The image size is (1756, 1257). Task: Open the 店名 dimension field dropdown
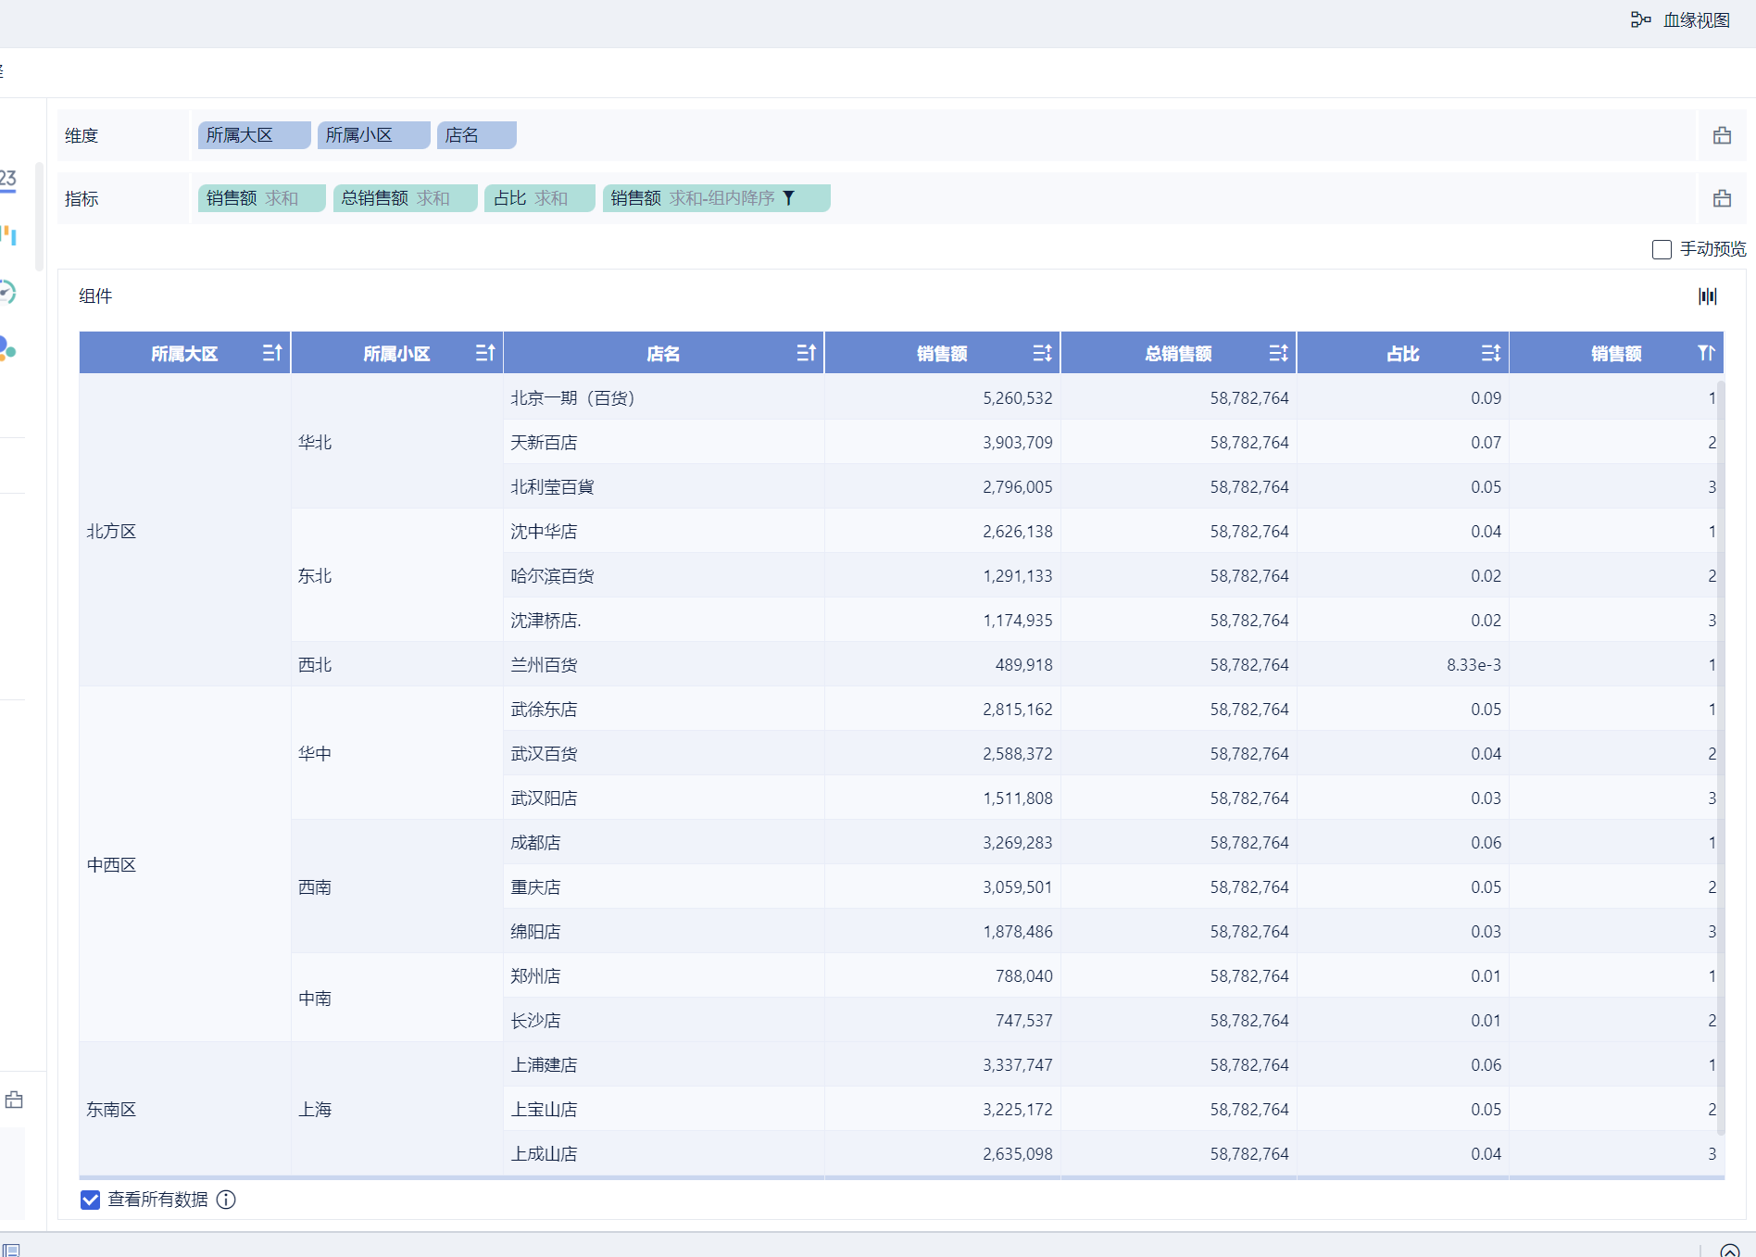pyautogui.click(x=477, y=135)
